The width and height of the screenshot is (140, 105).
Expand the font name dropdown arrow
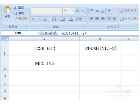click(61, 11)
